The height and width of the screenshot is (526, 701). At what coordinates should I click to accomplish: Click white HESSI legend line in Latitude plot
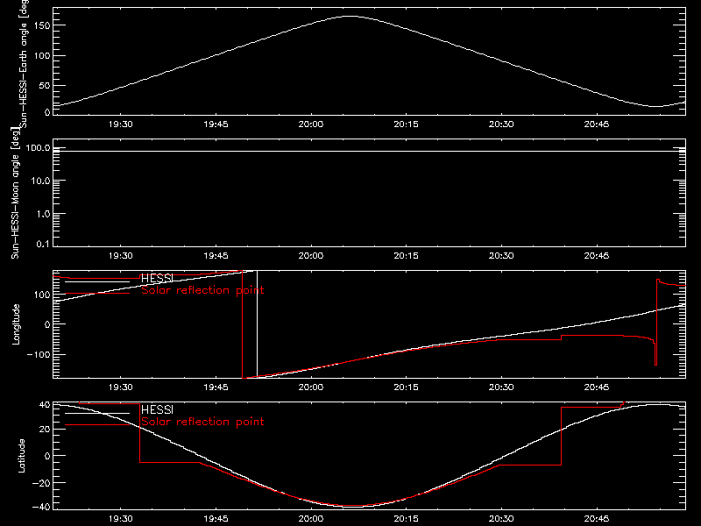click(x=97, y=413)
